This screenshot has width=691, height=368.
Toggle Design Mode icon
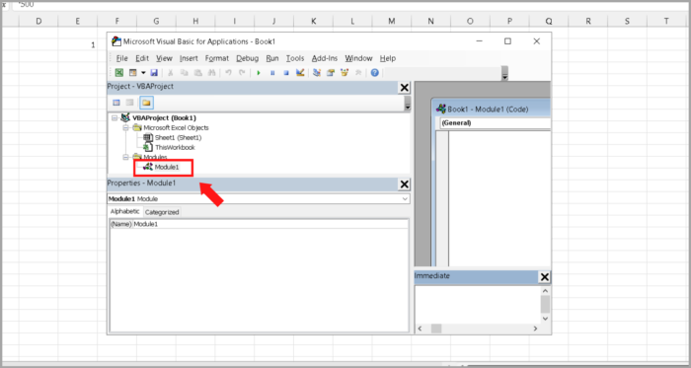click(x=300, y=73)
